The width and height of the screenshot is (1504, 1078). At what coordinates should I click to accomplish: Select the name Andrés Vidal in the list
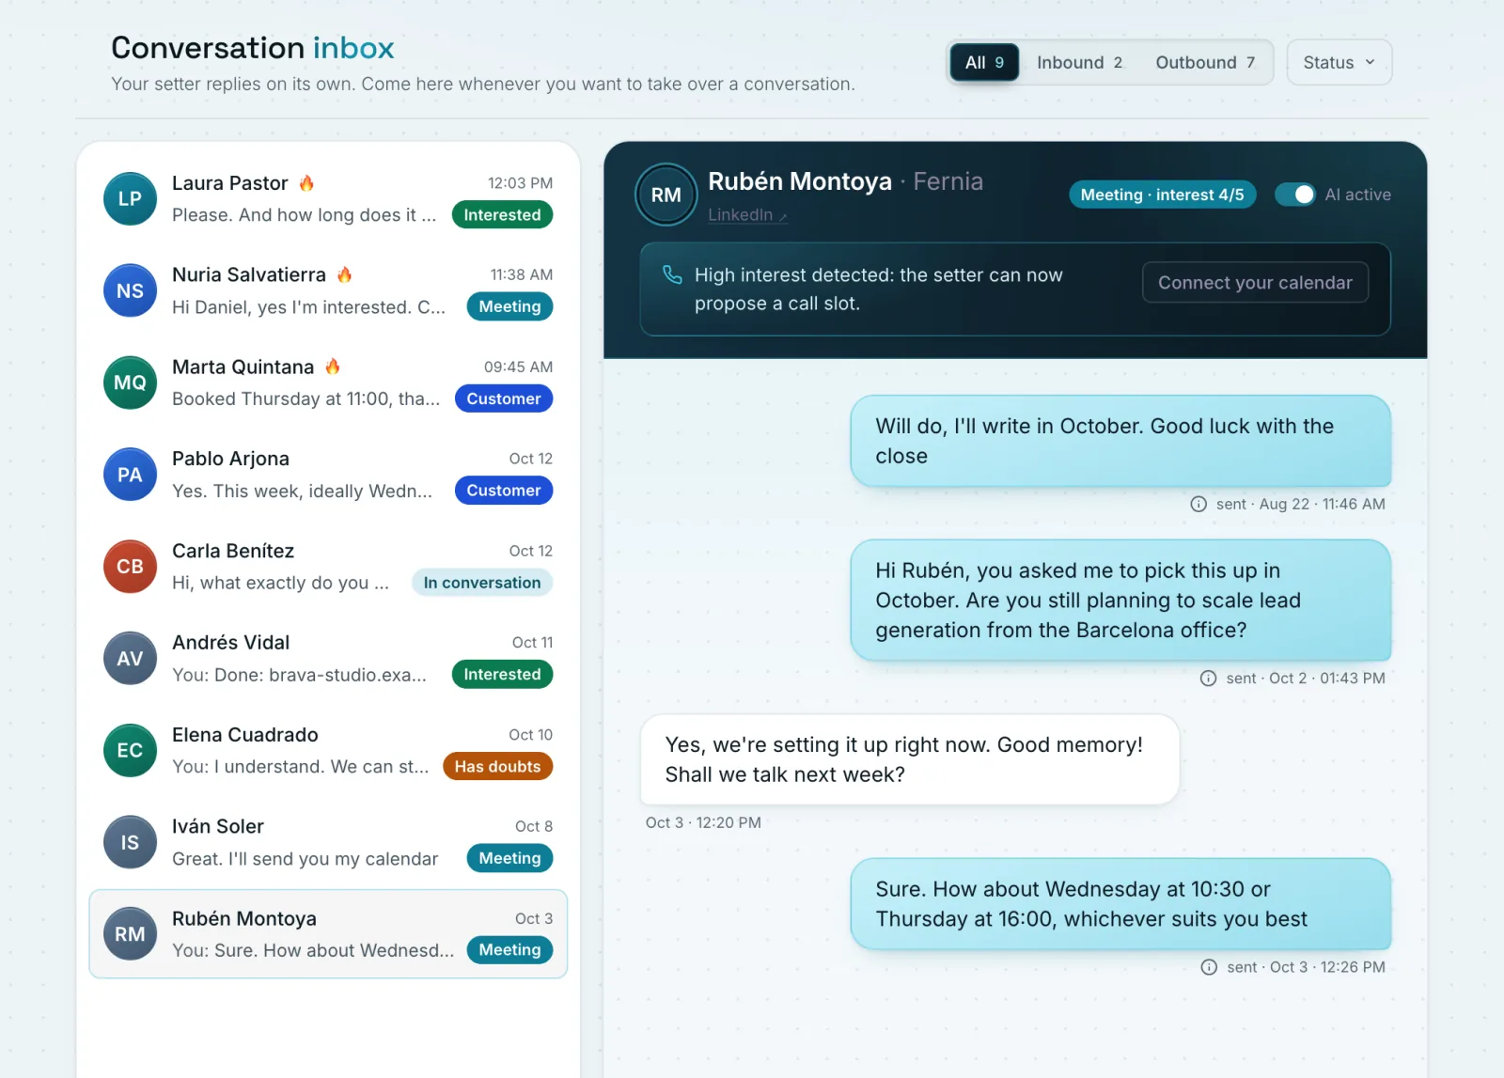[x=230, y=642]
